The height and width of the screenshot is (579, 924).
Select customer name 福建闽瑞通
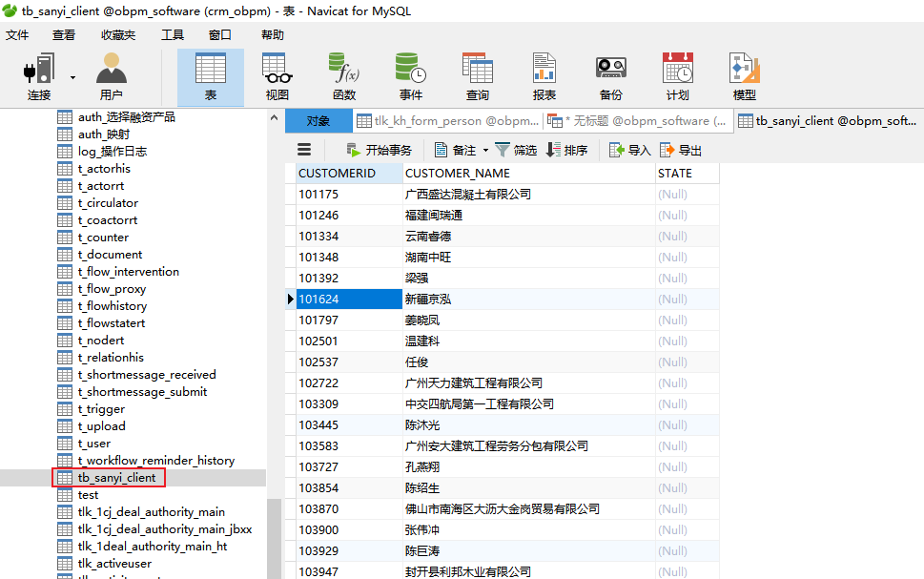point(528,216)
